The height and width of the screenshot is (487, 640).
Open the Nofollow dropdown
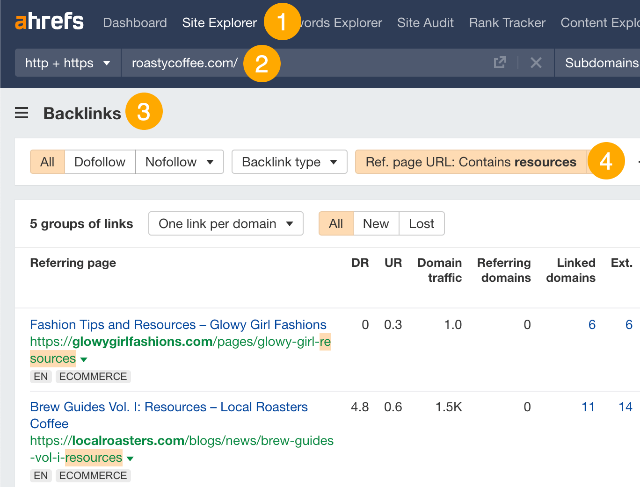pyautogui.click(x=179, y=162)
